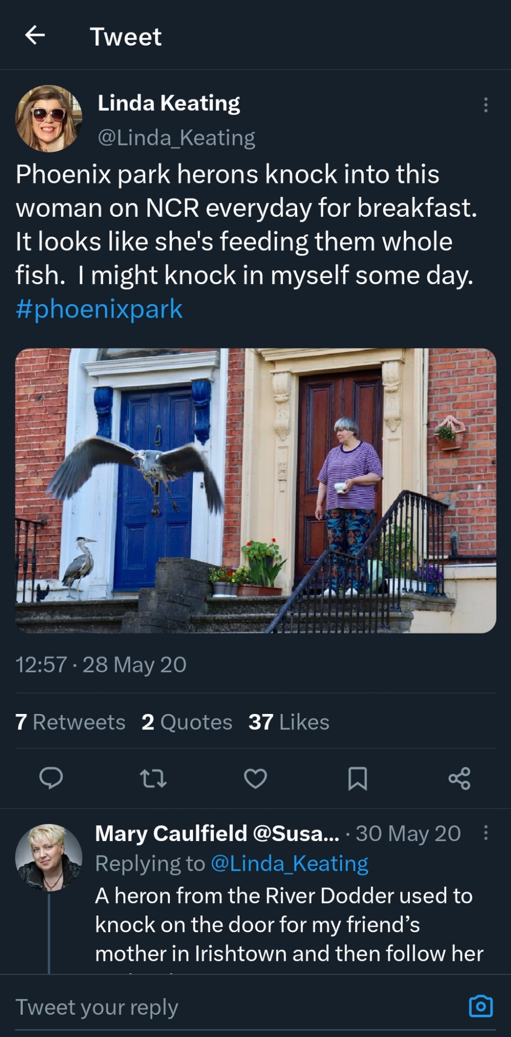
Task: Bookmark this tweet
Action: coord(357,778)
